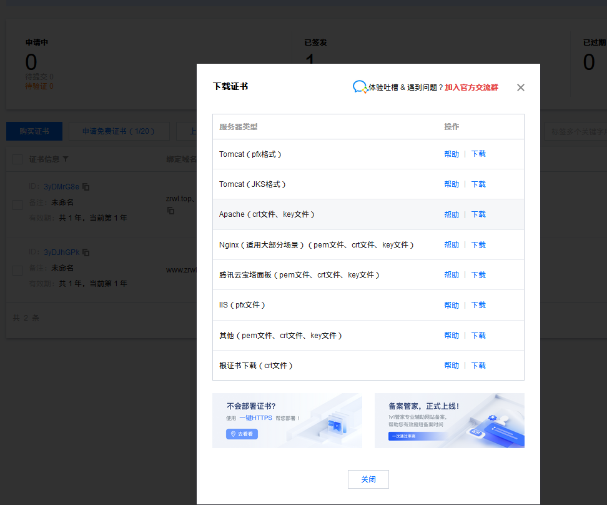Click the location pin icon on 去看看 button

click(232, 434)
